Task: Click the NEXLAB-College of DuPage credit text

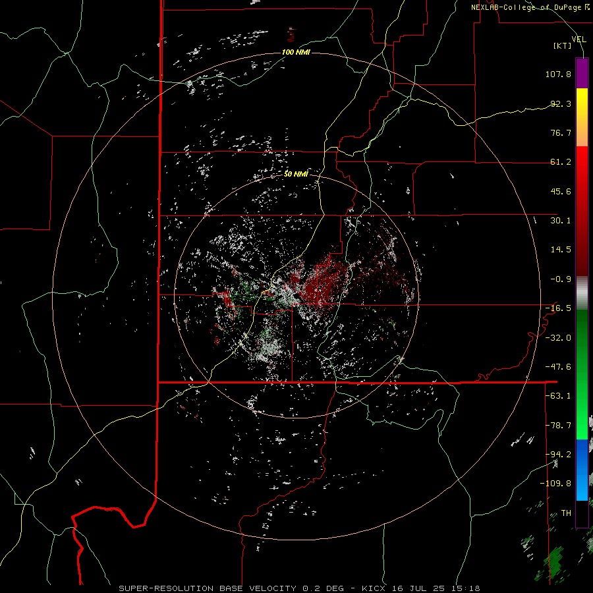Action: [x=530, y=7]
